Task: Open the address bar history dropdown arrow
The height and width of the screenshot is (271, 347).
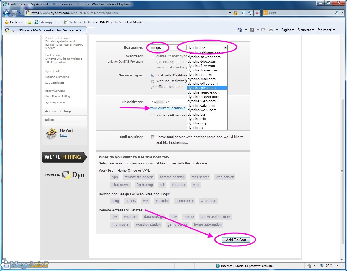Action: [230, 13]
